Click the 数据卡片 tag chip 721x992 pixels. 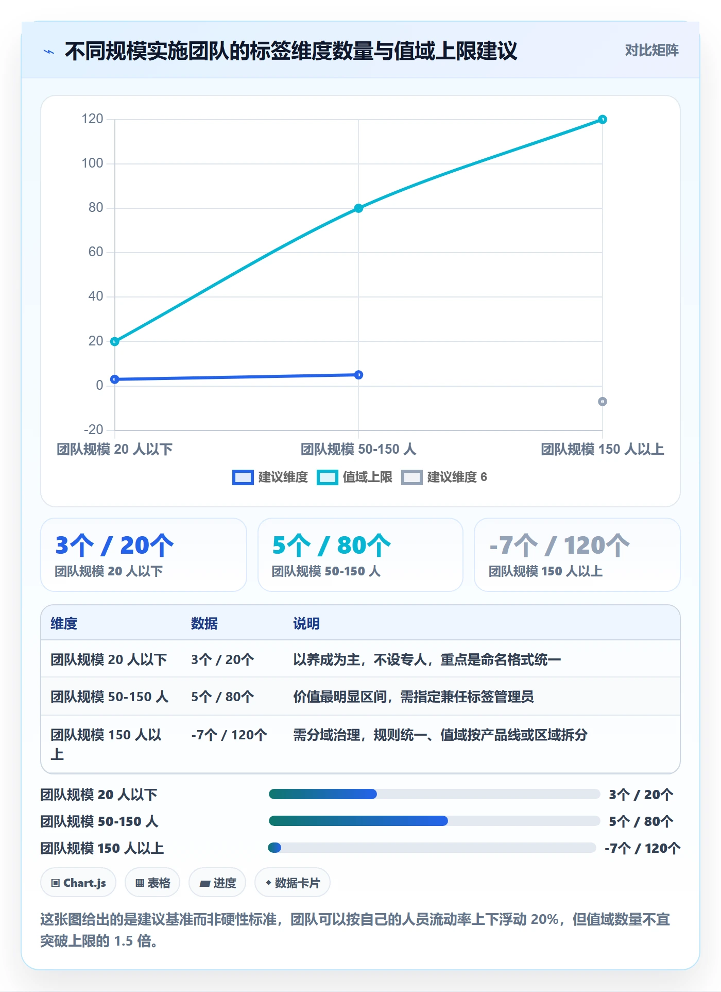pos(293,883)
